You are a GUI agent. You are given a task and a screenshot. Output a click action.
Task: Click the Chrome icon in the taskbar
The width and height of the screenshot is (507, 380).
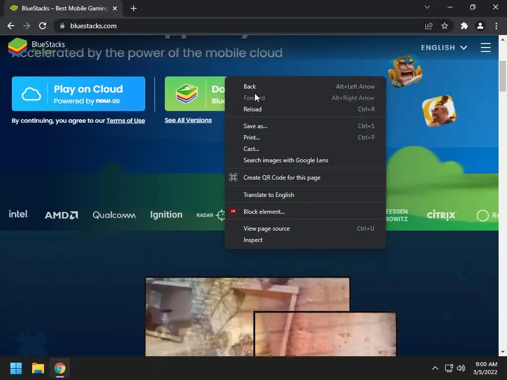(x=60, y=368)
